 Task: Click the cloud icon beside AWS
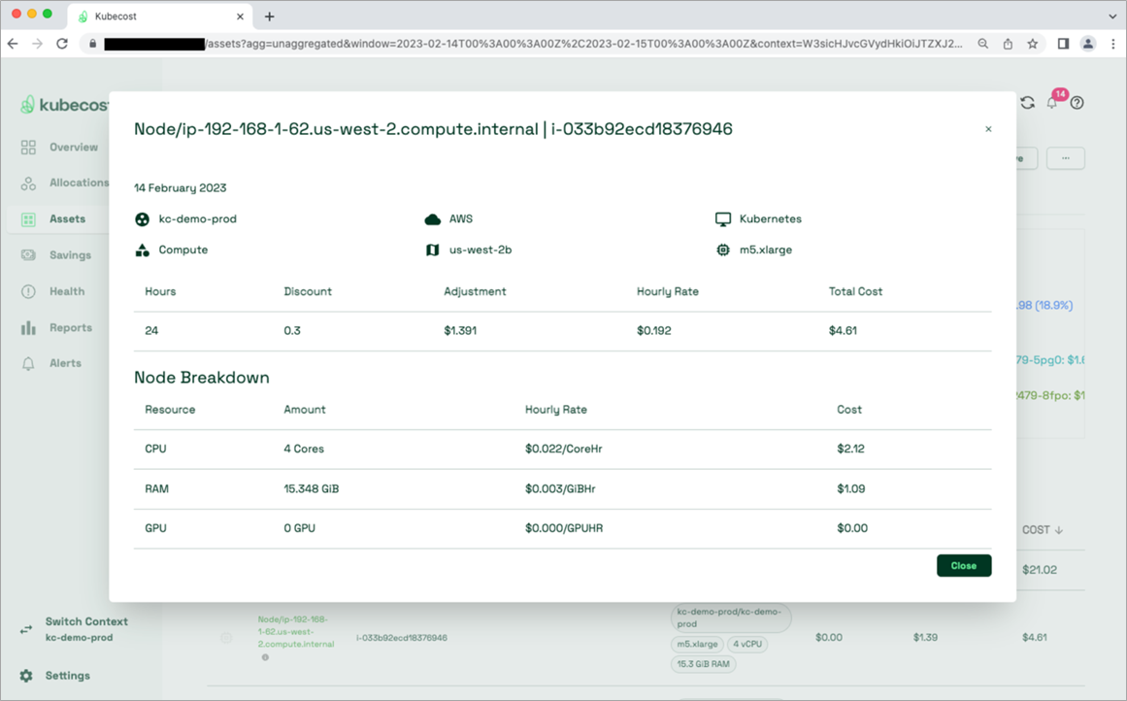click(x=433, y=219)
